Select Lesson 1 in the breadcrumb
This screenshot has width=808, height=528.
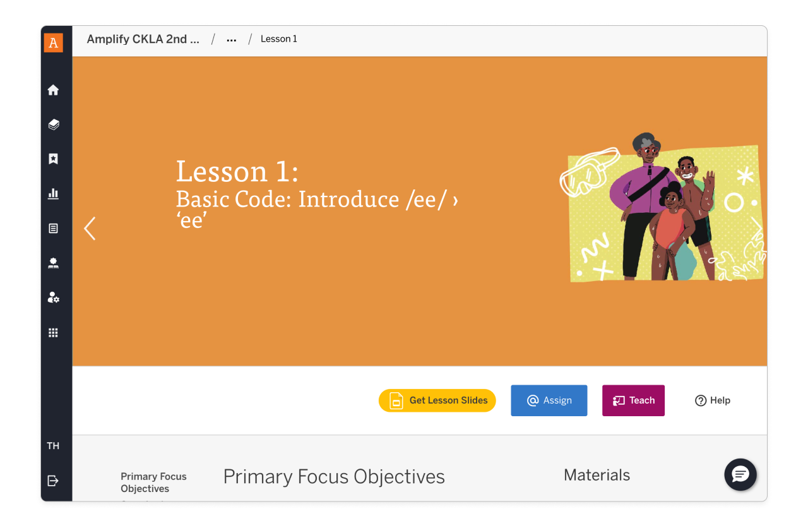pos(278,39)
